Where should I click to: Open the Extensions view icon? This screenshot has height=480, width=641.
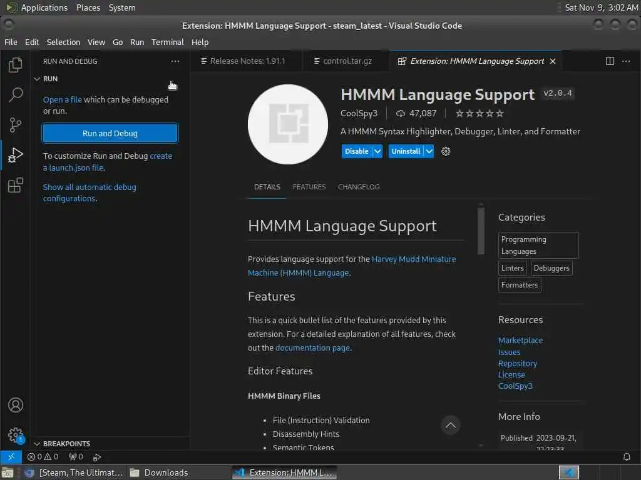[x=15, y=185]
